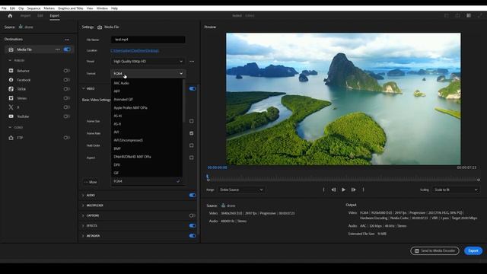Enable the FTP upload toggle

tap(66, 138)
